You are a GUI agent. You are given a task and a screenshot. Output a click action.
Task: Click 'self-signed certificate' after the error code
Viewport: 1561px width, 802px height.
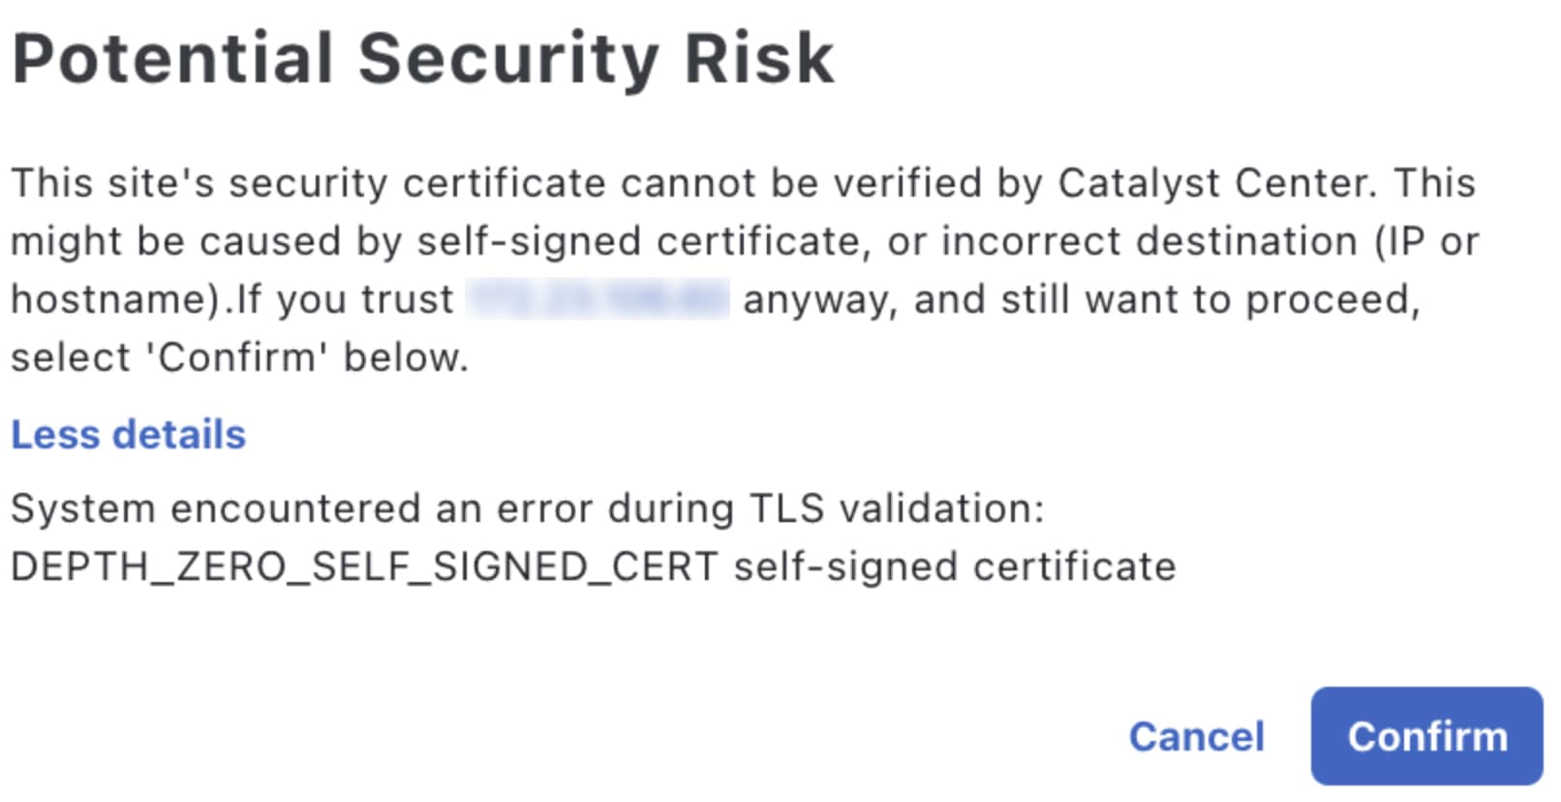pos(954,567)
